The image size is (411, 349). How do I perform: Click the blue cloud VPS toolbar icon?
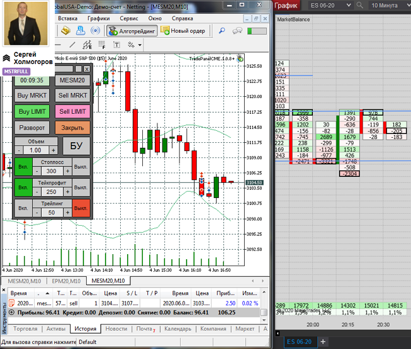pos(80,30)
